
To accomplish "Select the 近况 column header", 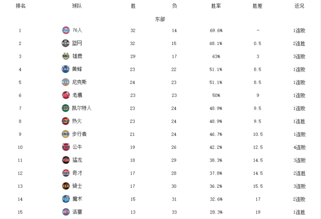I will tap(299, 6).
